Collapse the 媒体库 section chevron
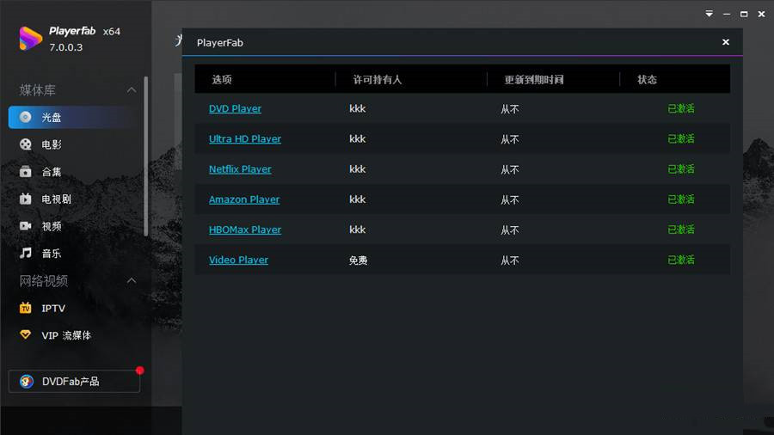Screen dimensions: 774x435 point(132,89)
